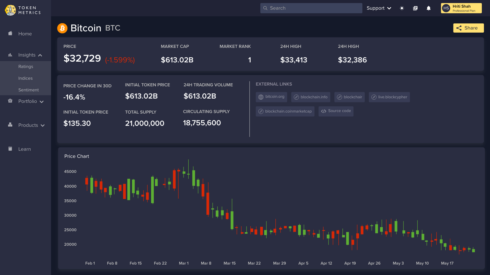Screen dimensions: 490x275
Task: Click the Learn book icon in sidebar
Action: [x=10, y=149]
